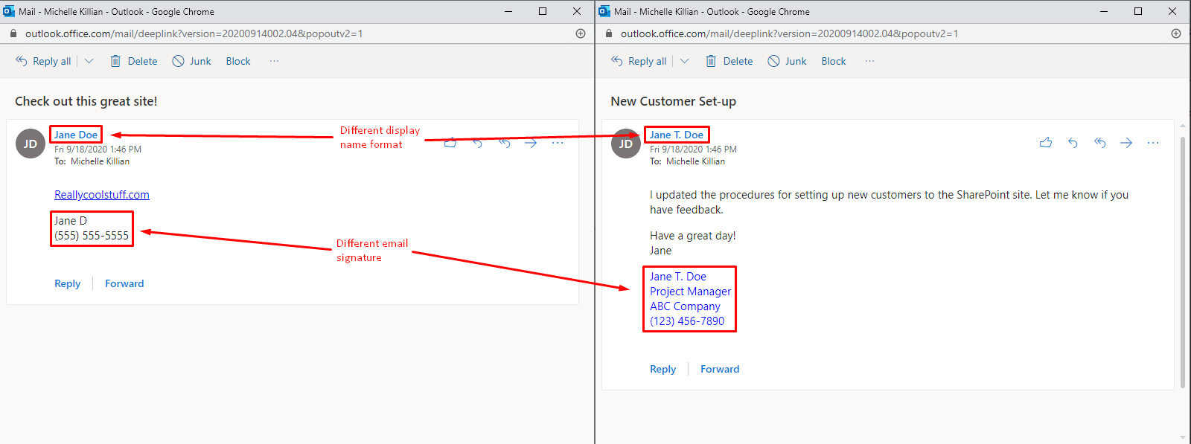The width and height of the screenshot is (1191, 444).
Task: Click the Like thumbs-up icon in New Customer Set-up email
Action: pyautogui.click(x=1046, y=143)
